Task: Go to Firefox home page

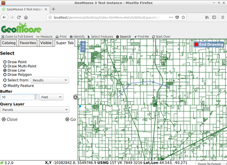Action: pyautogui.click(x=26, y=17)
